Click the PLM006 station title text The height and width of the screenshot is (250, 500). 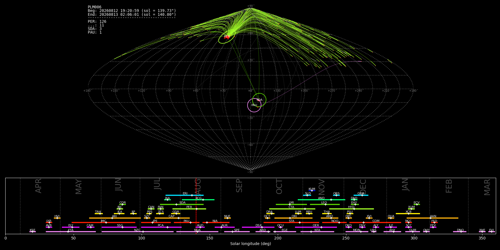point(94,7)
